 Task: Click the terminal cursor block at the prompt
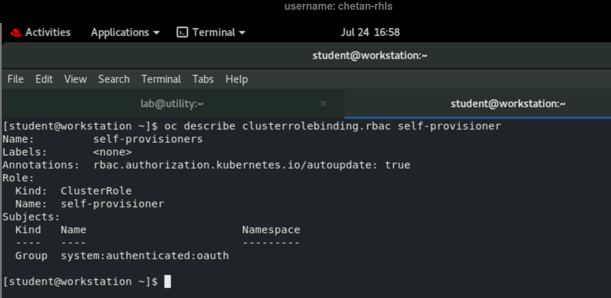[168, 282]
